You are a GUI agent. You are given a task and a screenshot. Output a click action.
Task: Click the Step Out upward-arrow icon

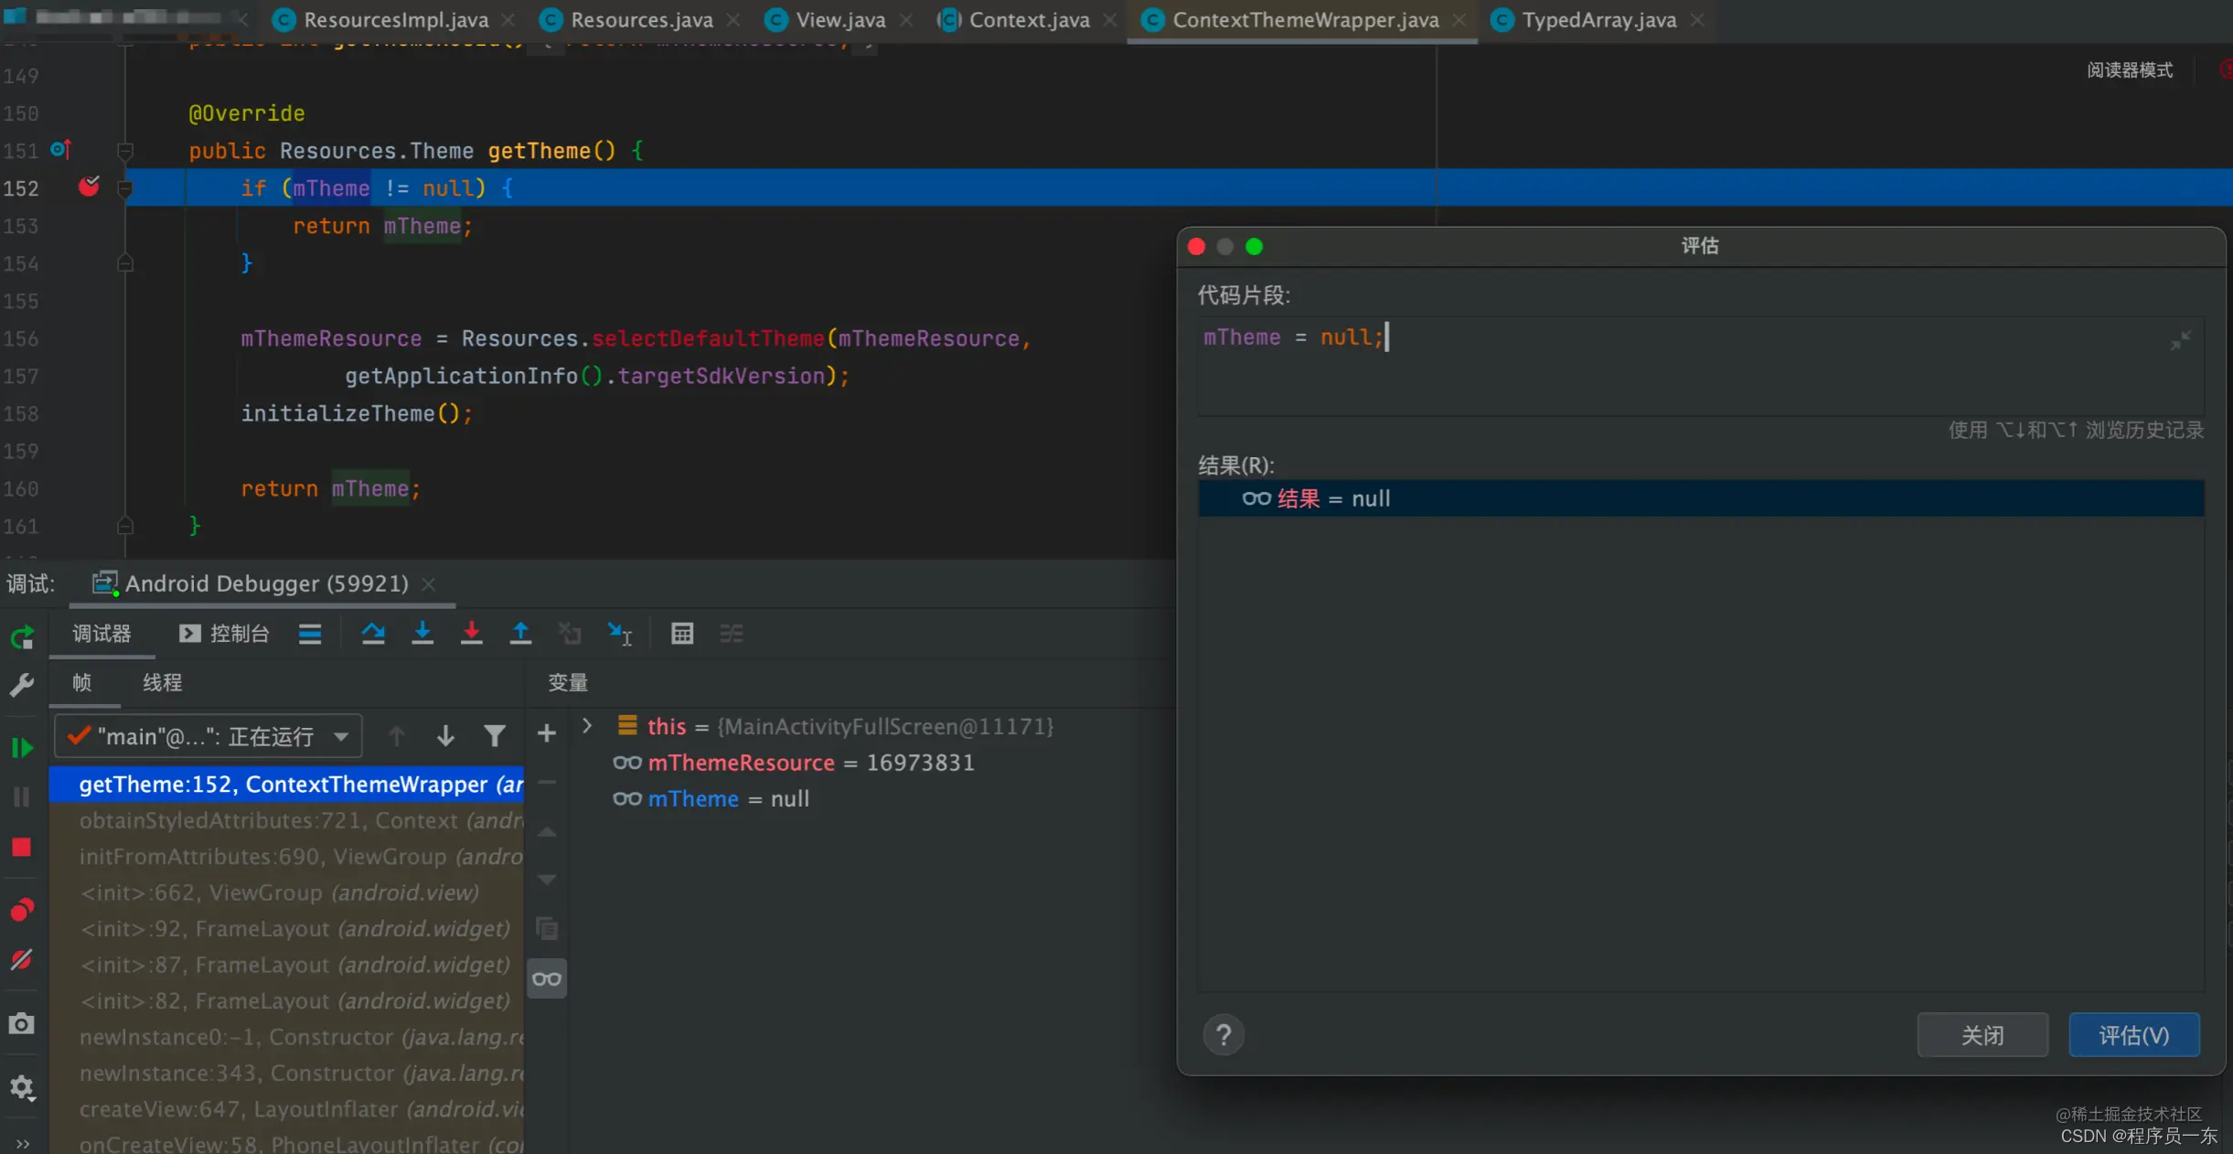pos(520,633)
